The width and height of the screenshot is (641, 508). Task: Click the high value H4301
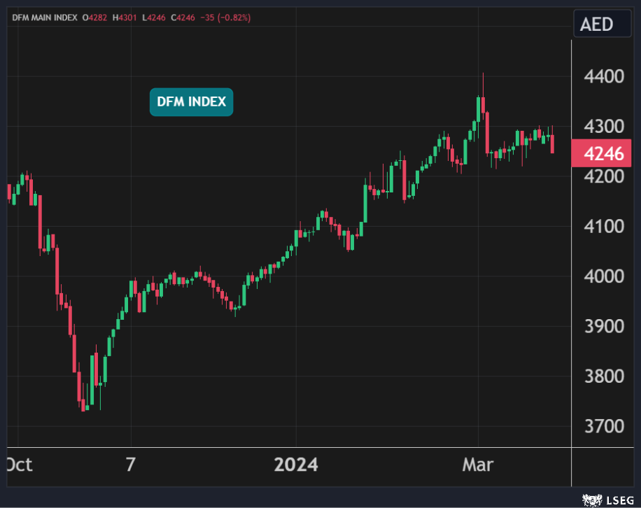(x=126, y=17)
